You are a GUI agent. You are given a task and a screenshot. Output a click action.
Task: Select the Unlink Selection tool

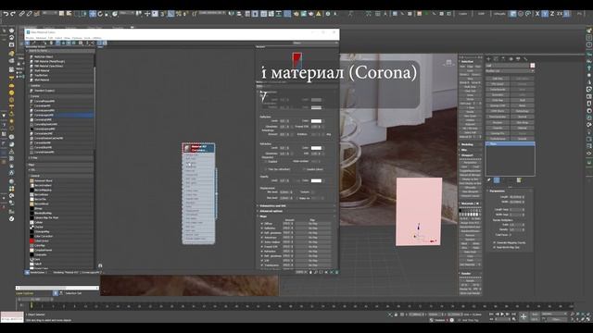[x=29, y=14]
